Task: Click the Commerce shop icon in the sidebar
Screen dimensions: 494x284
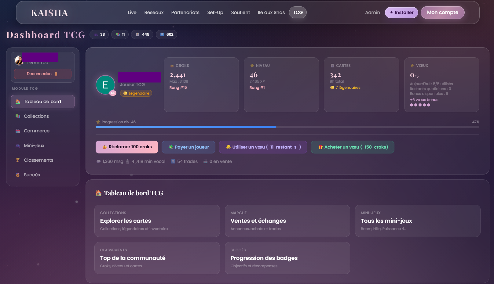Action: coord(18,131)
